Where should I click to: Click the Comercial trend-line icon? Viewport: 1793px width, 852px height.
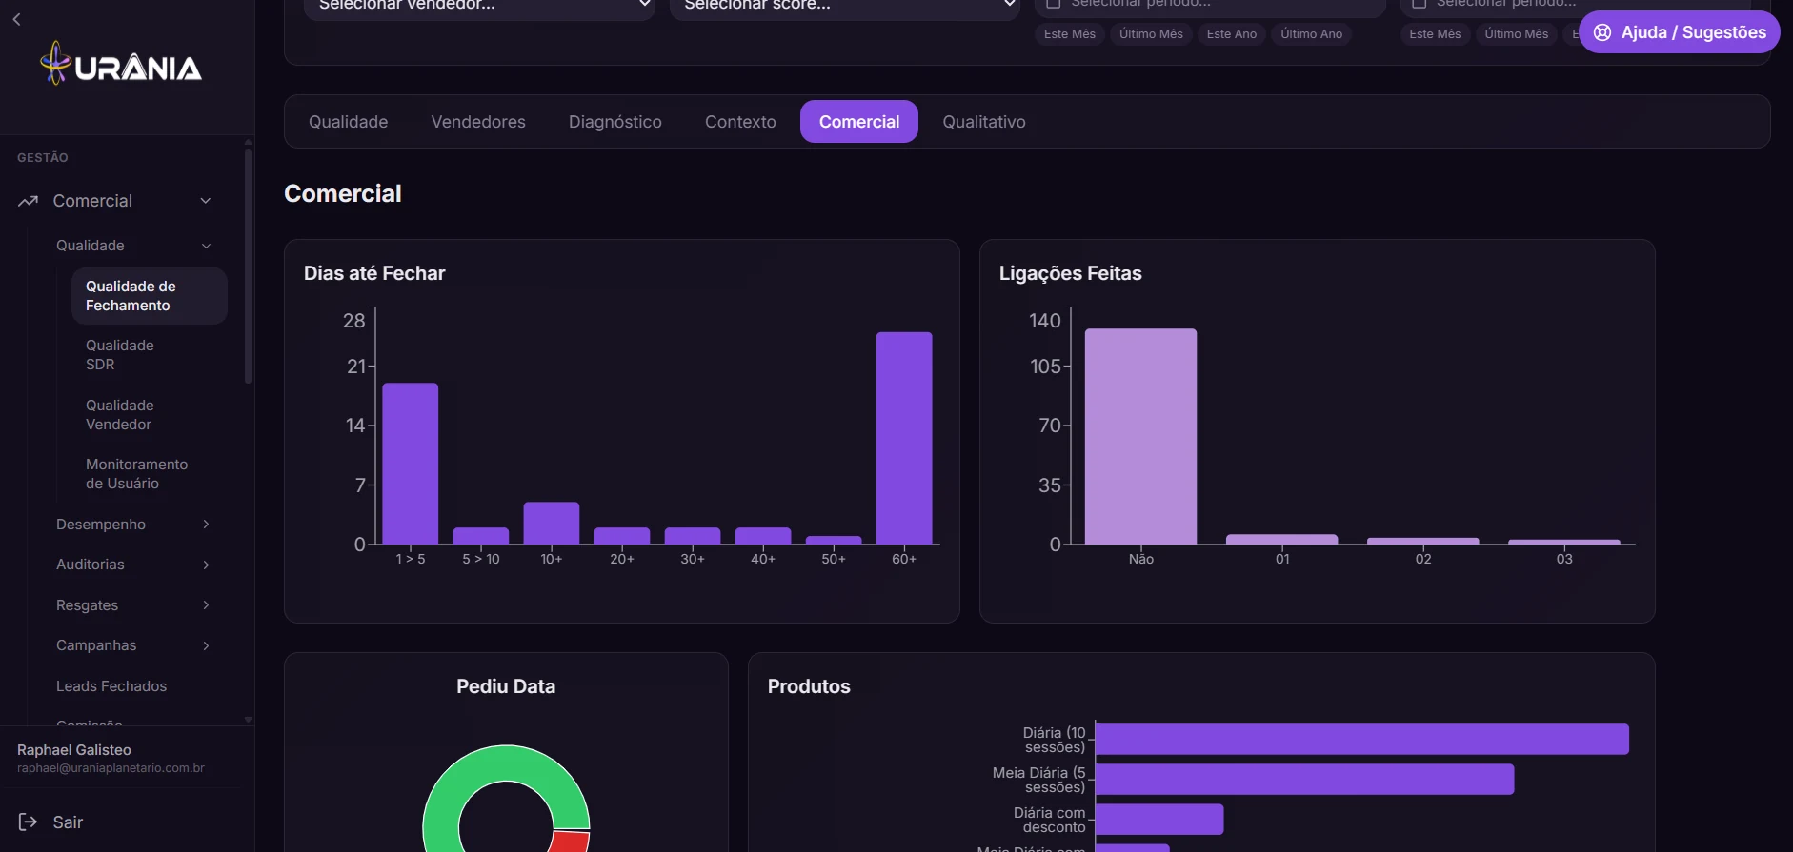pos(28,201)
